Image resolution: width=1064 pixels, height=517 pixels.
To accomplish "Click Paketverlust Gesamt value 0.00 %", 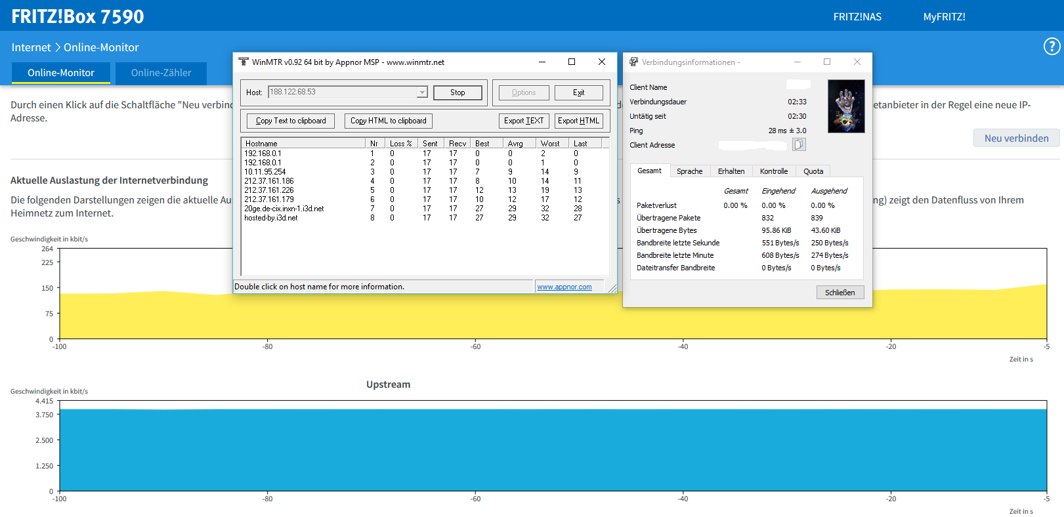I will pos(735,205).
